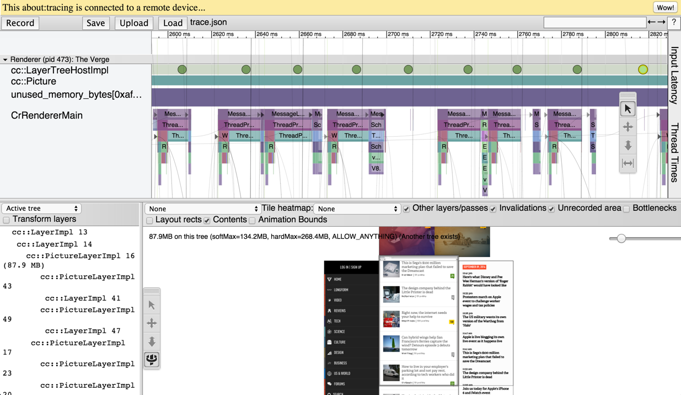This screenshot has height=395, width=681.
Task: Open the Tile heatmap dropdown
Action: [x=357, y=209]
